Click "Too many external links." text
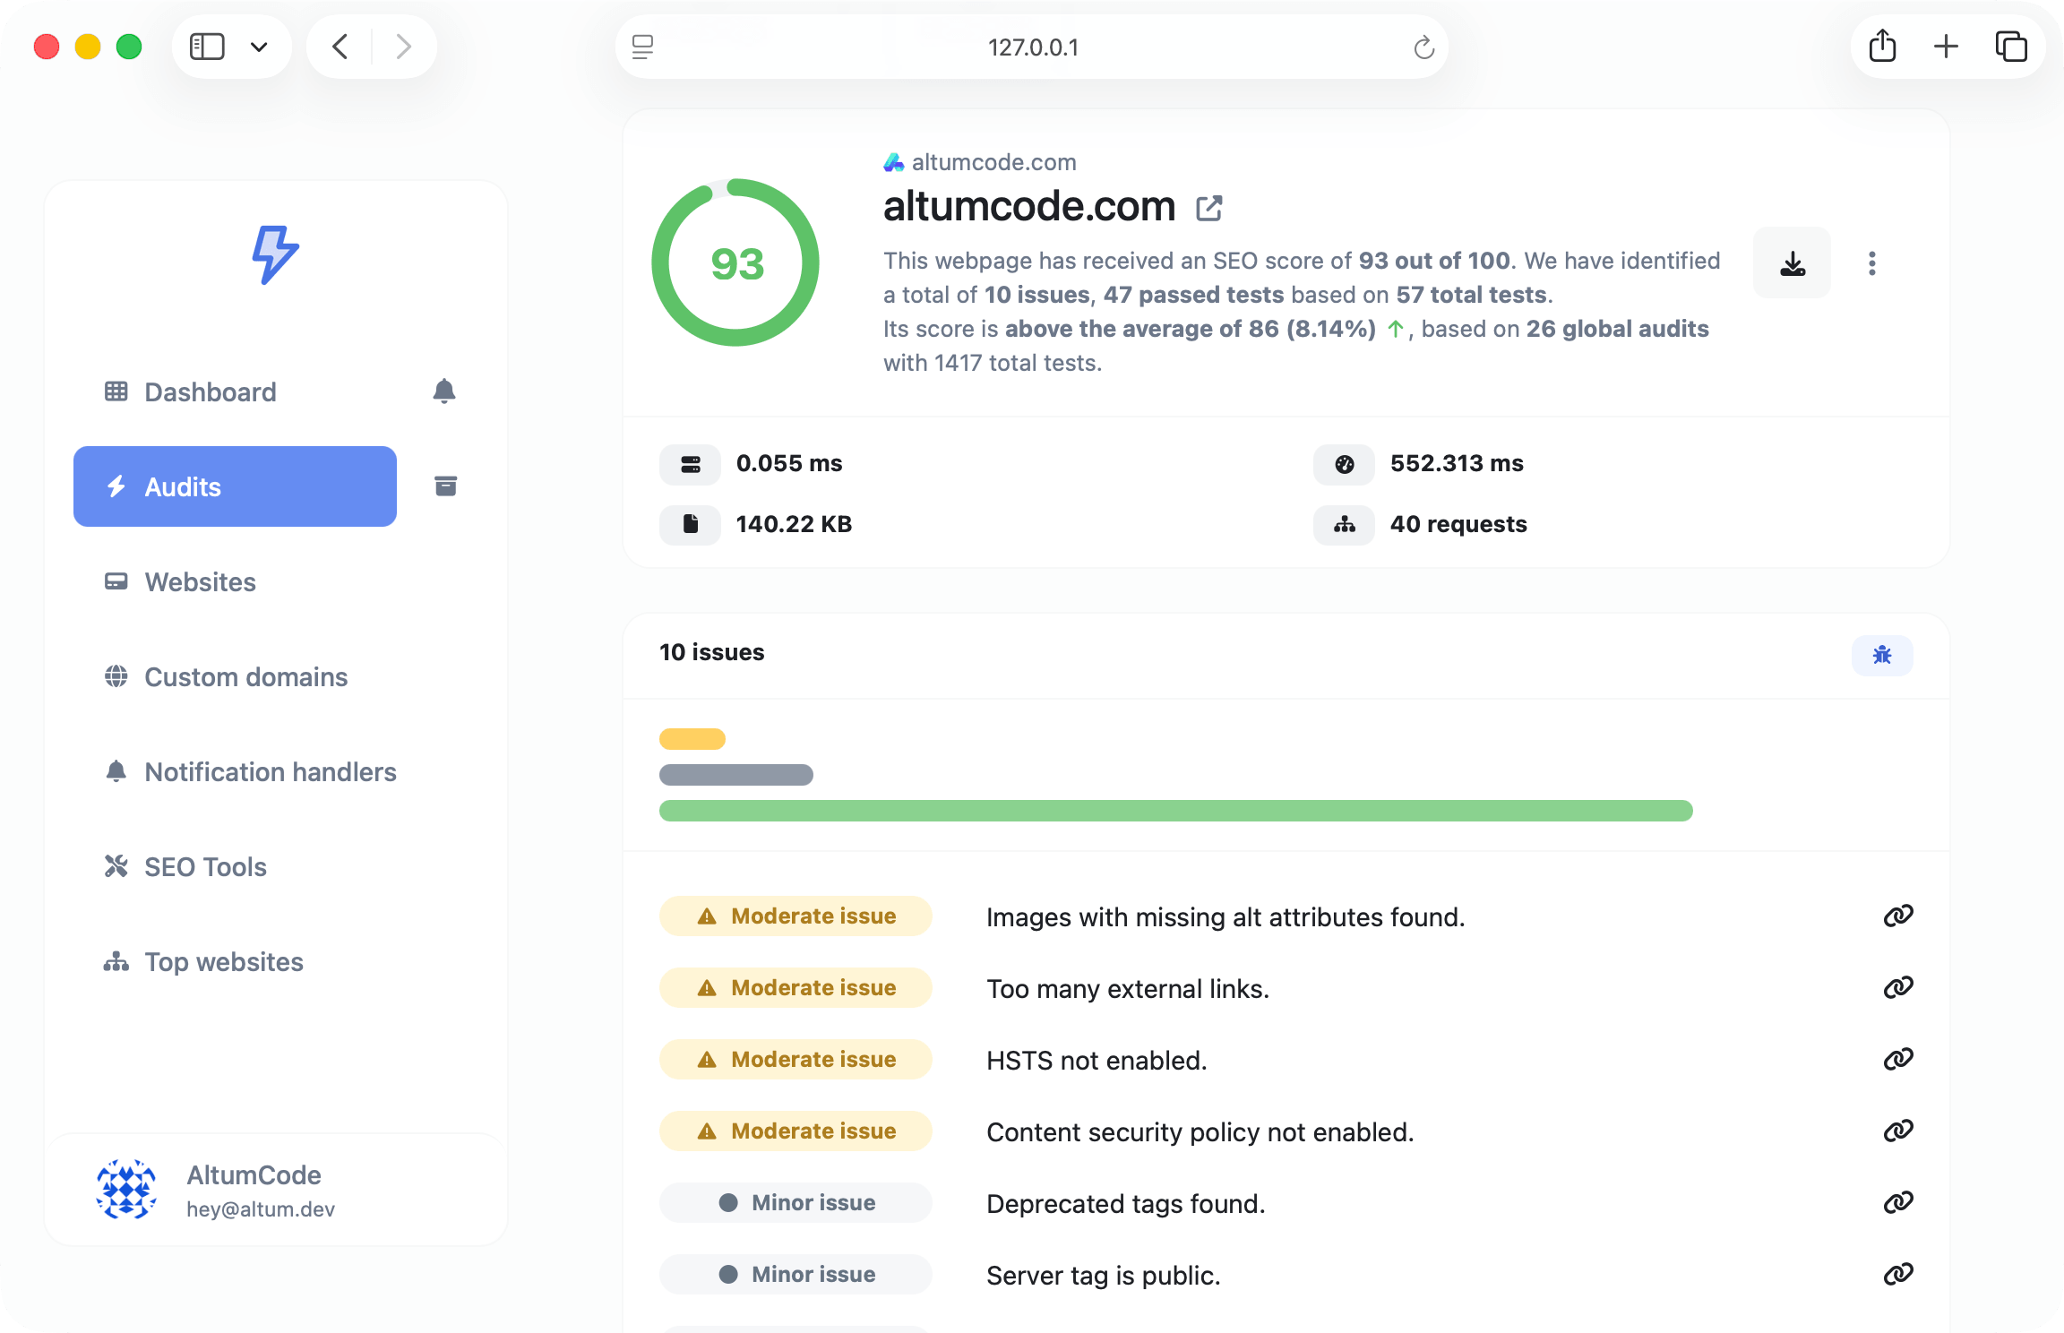The height and width of the screenshot is (1333, 2064). tap(1128, 989)
